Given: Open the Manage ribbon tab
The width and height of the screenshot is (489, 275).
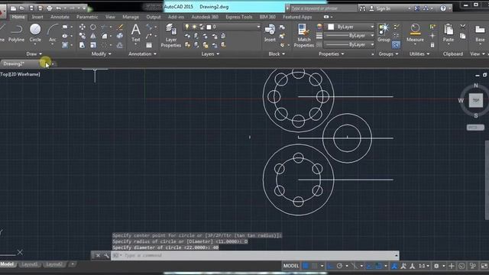Looking at the screenshot, I should 131,17.
